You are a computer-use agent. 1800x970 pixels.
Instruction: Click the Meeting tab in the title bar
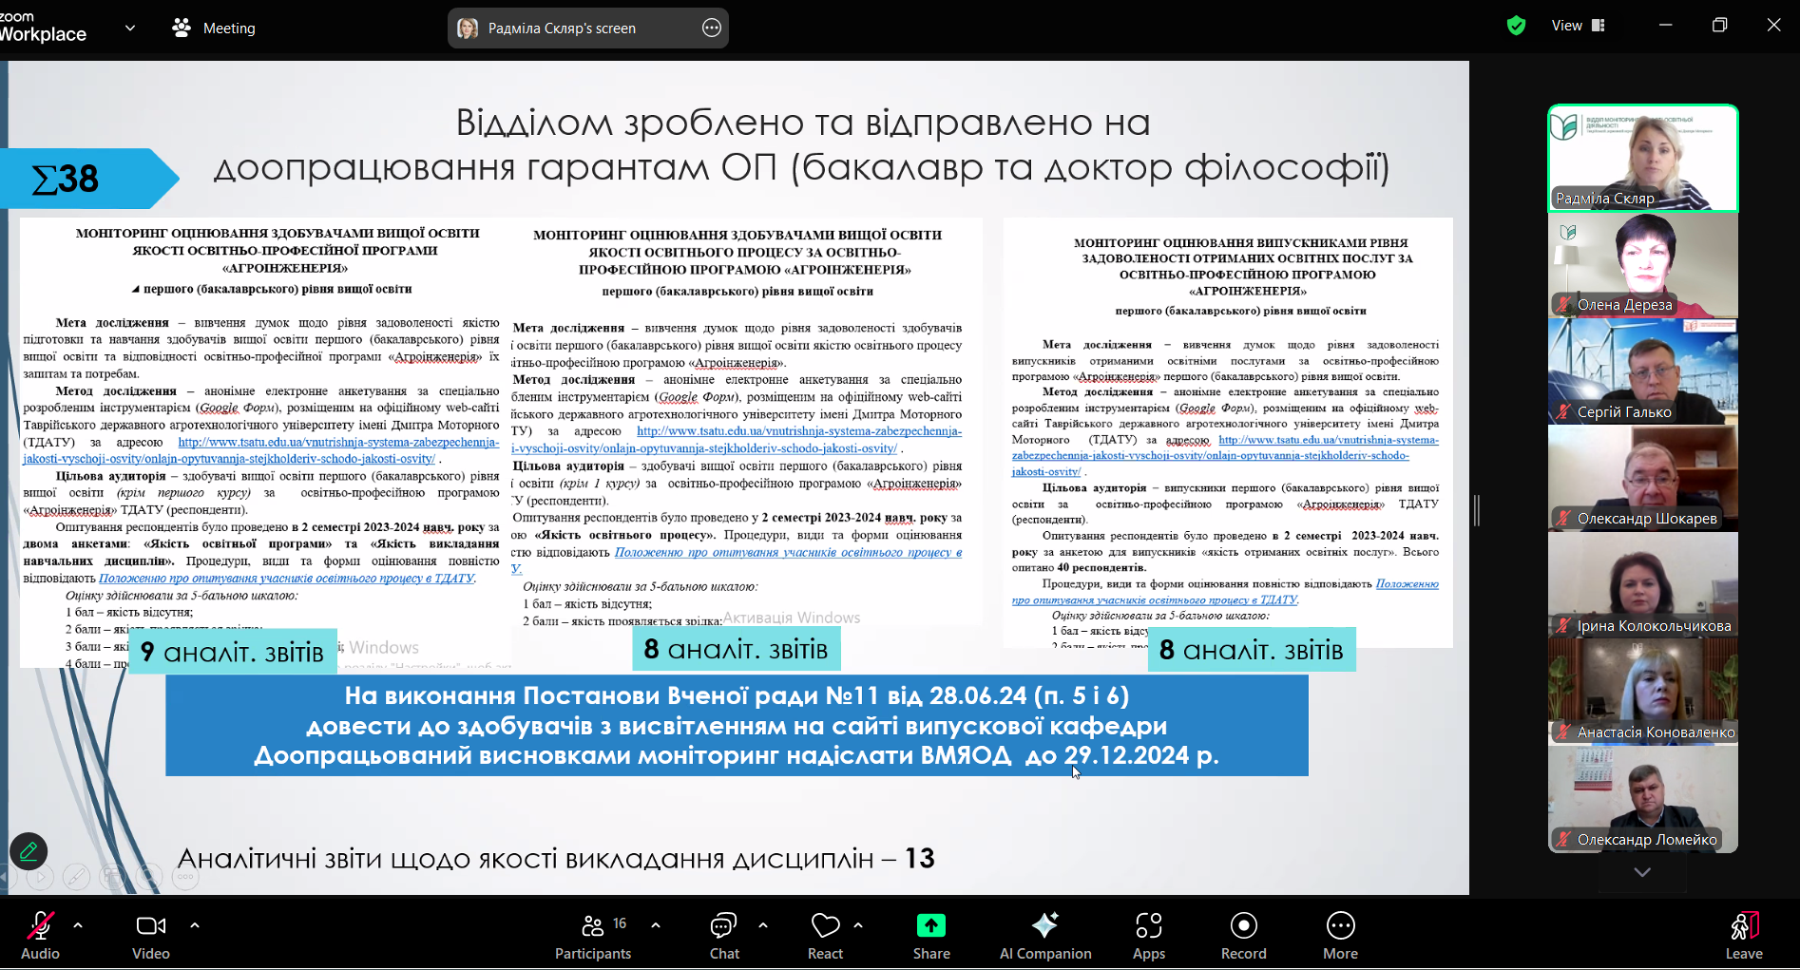[214, 29]
